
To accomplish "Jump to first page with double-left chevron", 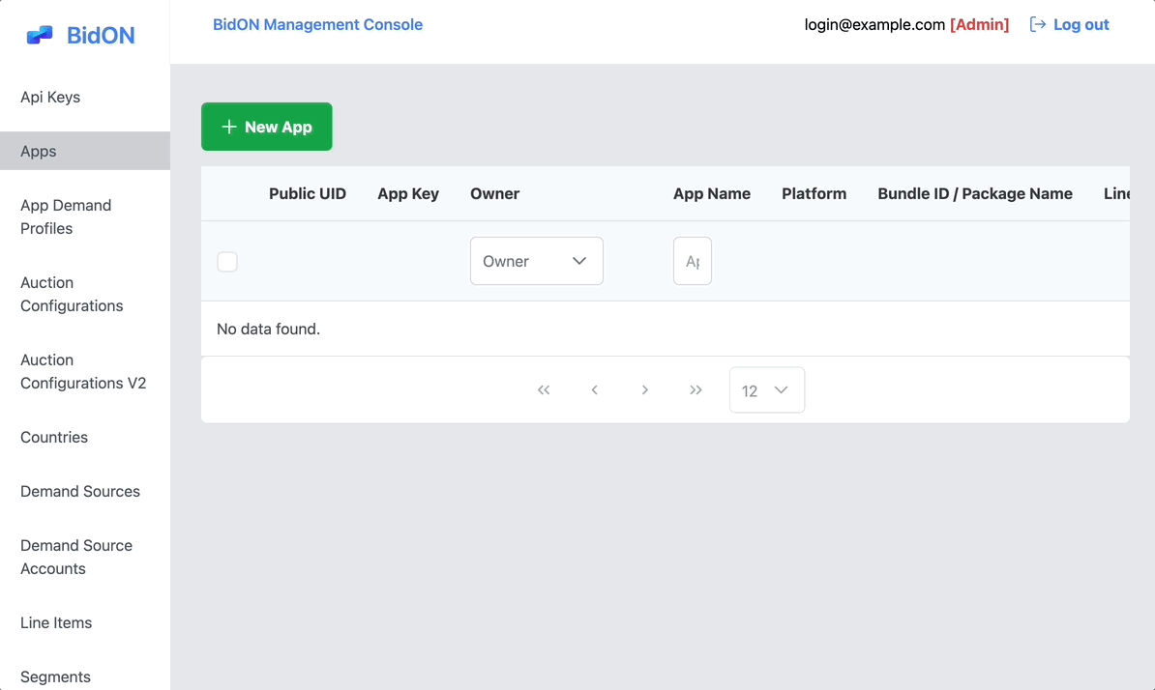I will (x=544, y=389).
